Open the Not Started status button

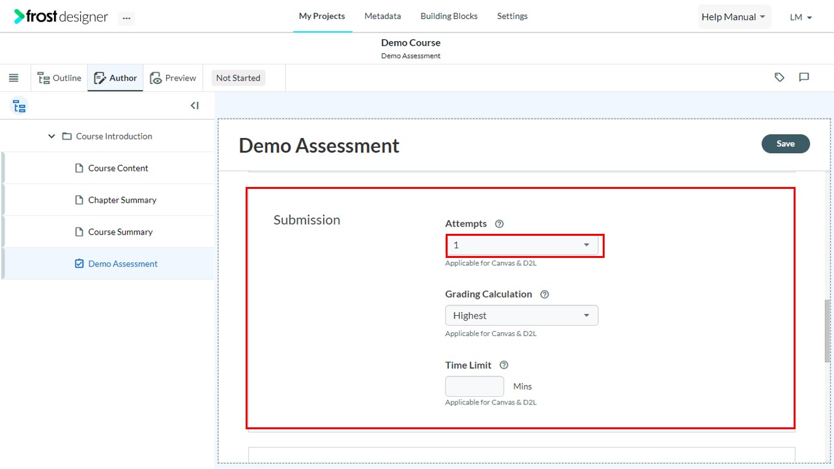[238, 78]
